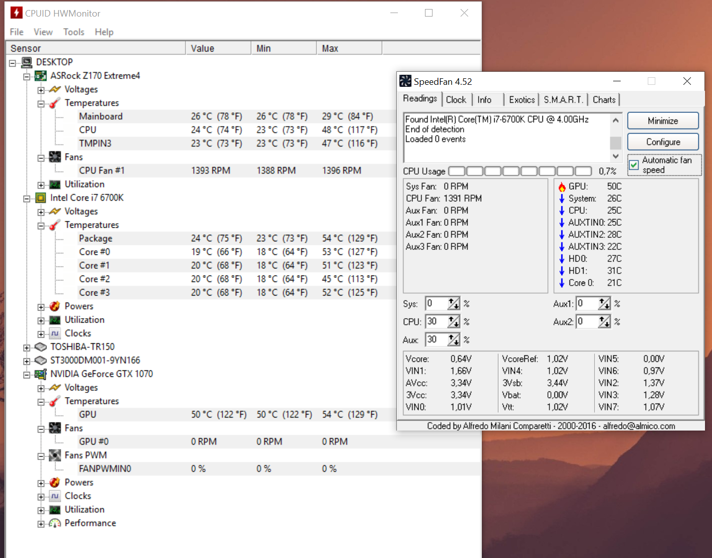Open the View menu in HWMonitor
Viewport: 712px width, 558px height.
tap(43, 32)
